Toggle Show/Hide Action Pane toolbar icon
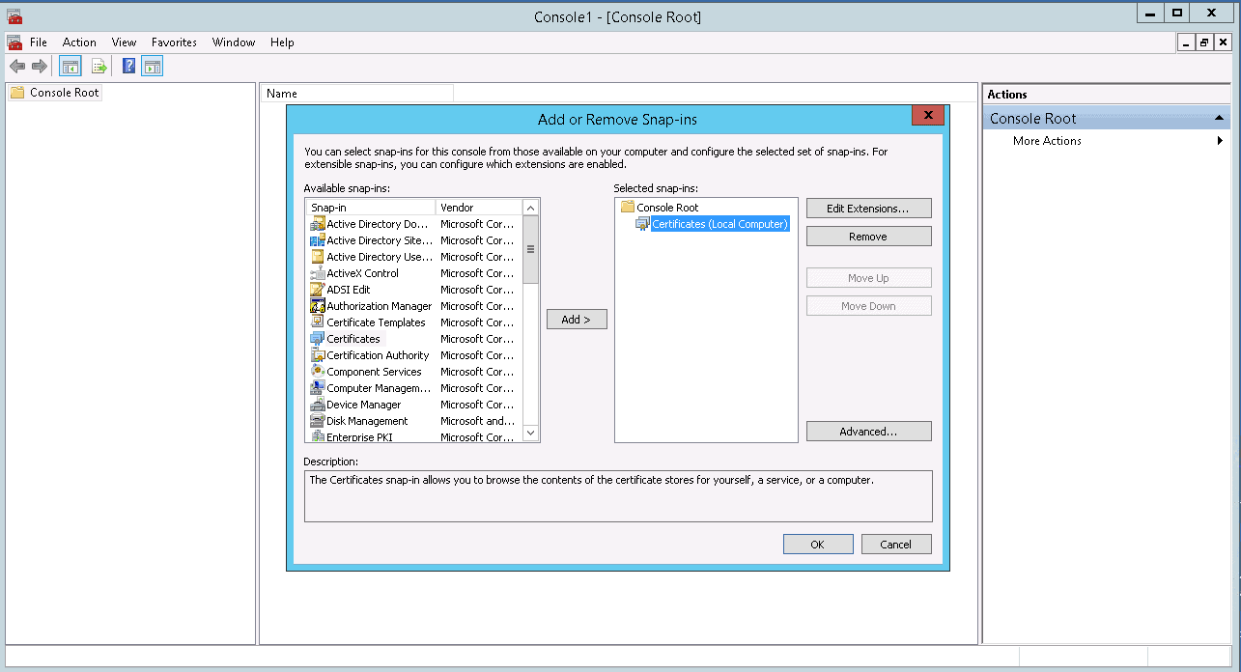 pos(153,67)
